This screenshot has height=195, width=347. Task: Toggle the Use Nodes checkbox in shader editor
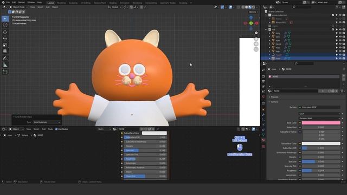click(x=56, y=129)
